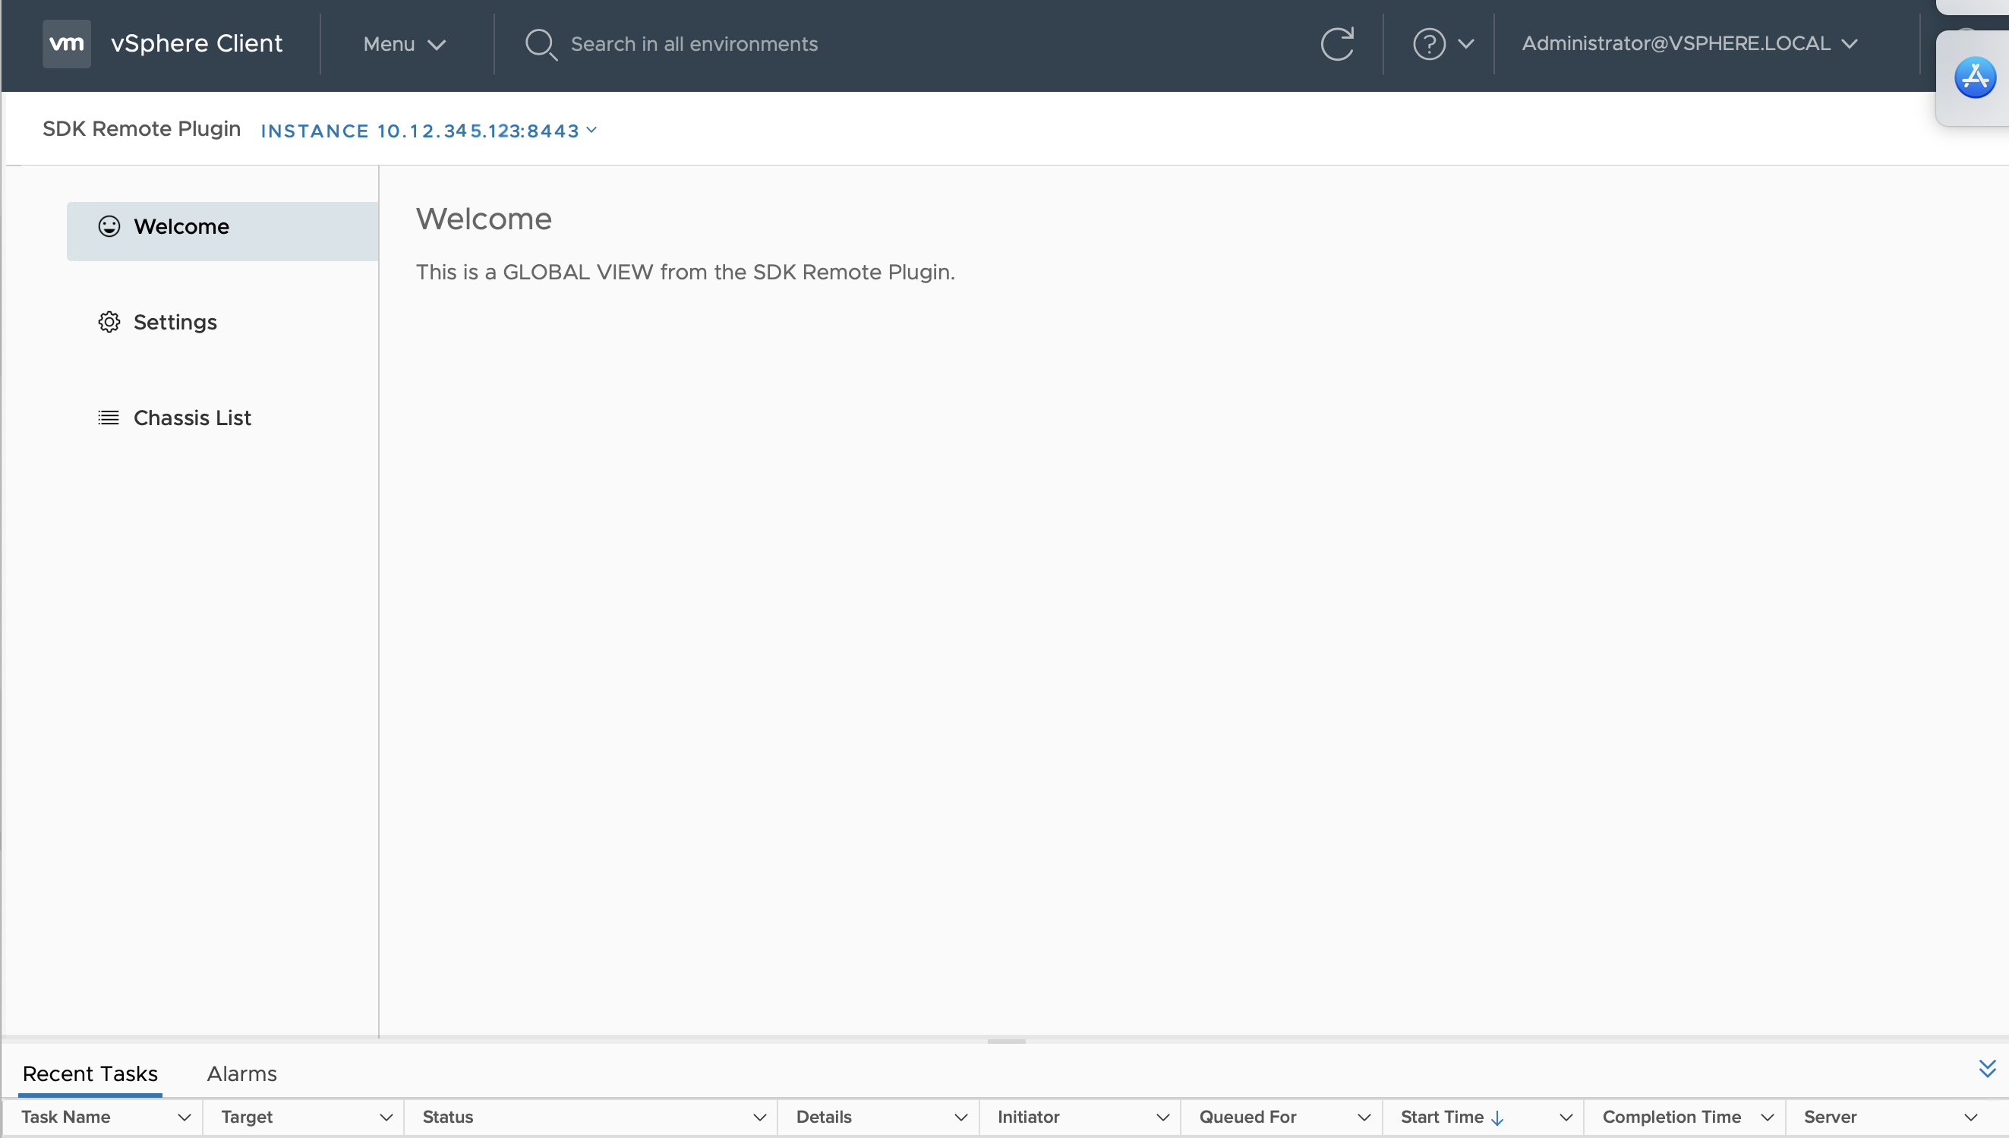Open the Menu dropdown
This screenshot has width=2009, height=1138.
click(404, 44)
